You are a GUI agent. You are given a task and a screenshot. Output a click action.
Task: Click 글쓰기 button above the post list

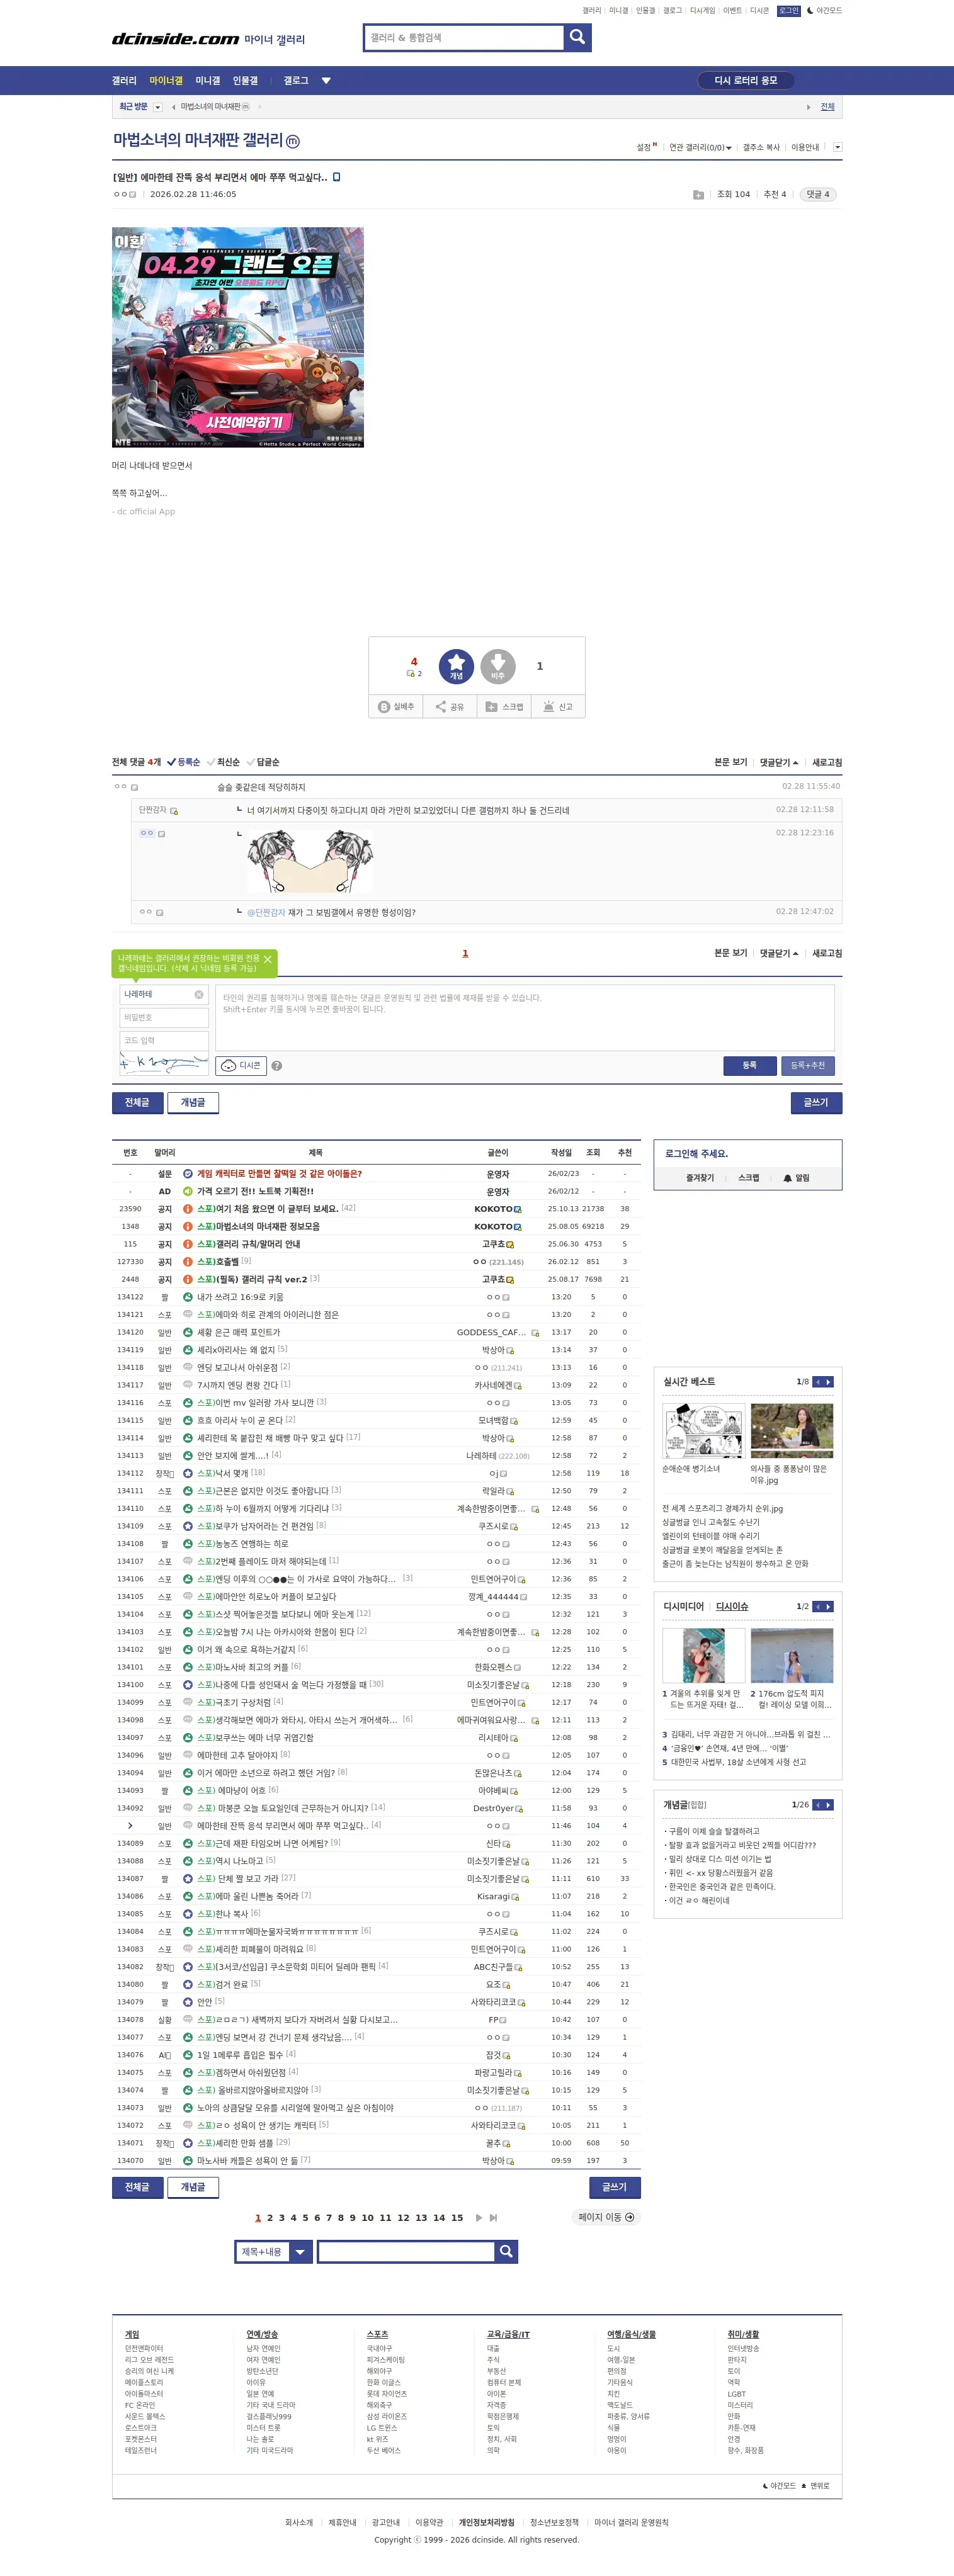click(x=816, y=1102)
